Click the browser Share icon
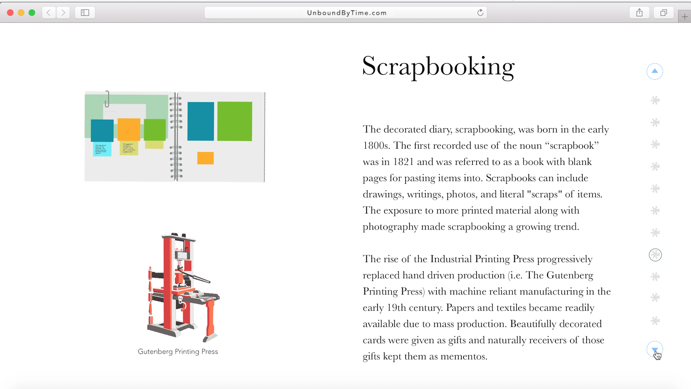The width and height of the screenshot is (691, 389). (x=639, y=13)
